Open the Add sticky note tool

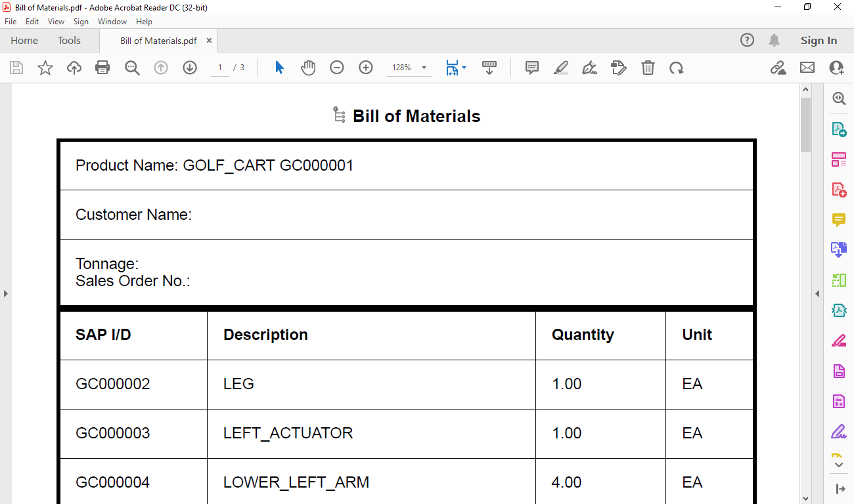(x=532, y=68)
